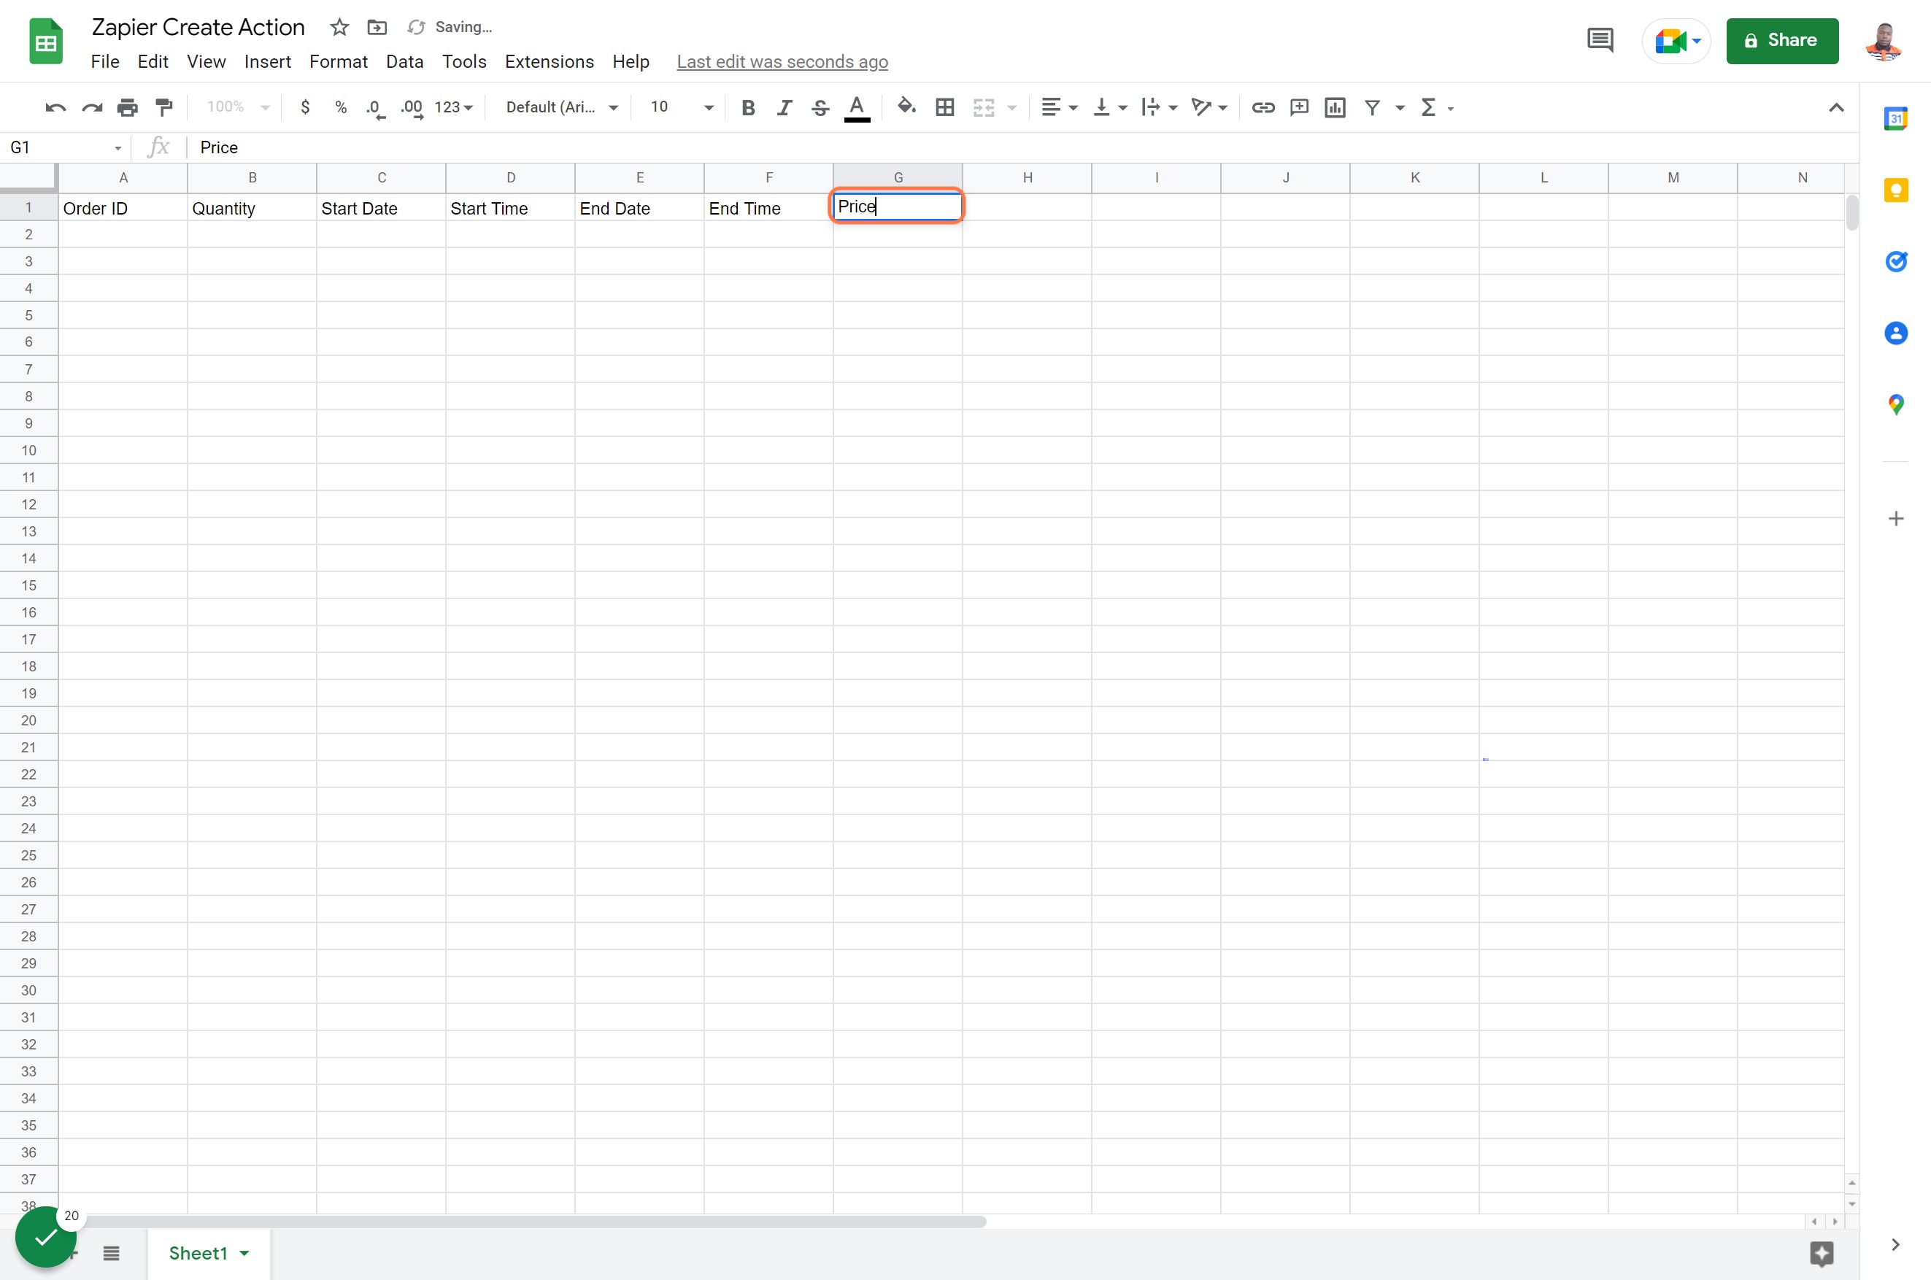Open Google Keep side panel
Screen dimensions: 1931x1280
[x=1895, y=190]
